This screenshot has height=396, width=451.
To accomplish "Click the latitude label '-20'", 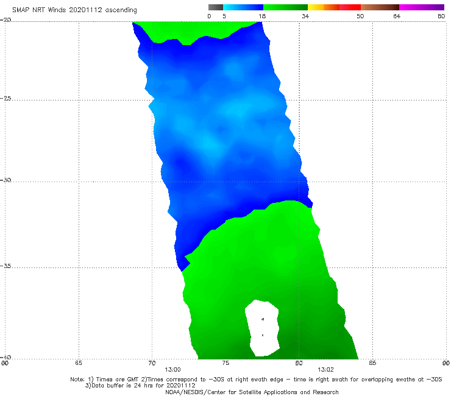I will pyautogui.click(x=5, y=19).
